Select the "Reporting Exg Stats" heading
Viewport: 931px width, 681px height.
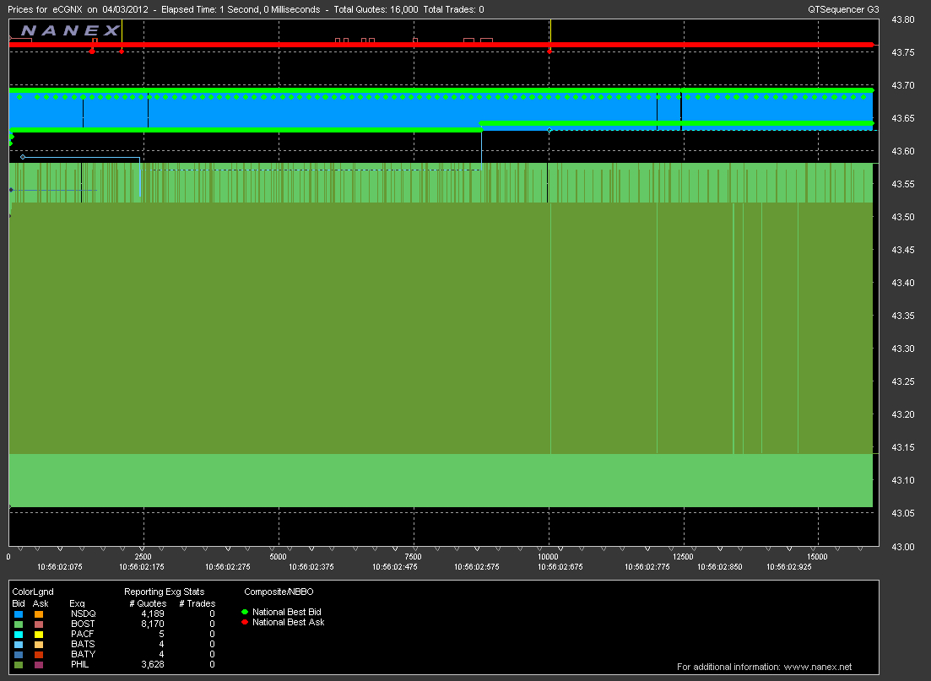point(164,592)
